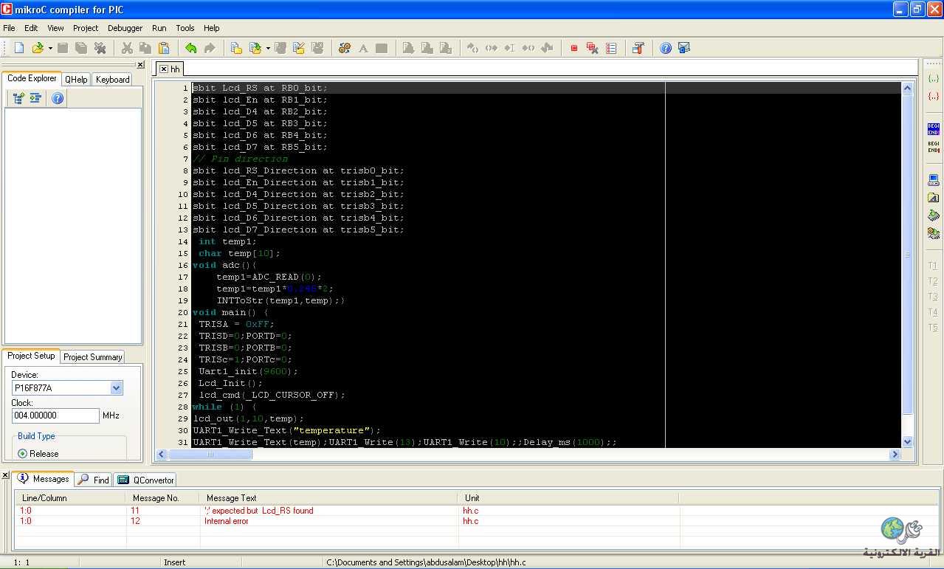Screen dimensions: 944x569
Task: Select the Release build type radio button
Action: 22,454
